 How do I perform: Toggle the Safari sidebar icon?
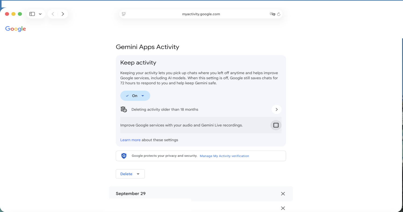(32, 14)
